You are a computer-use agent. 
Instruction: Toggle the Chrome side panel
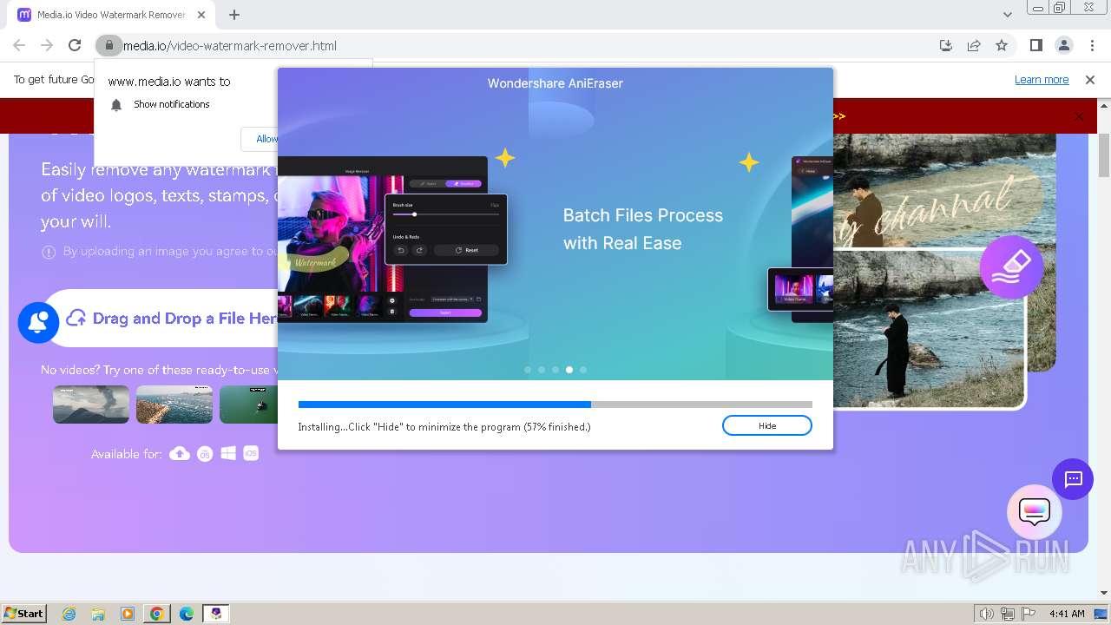tap(1036, 45)
